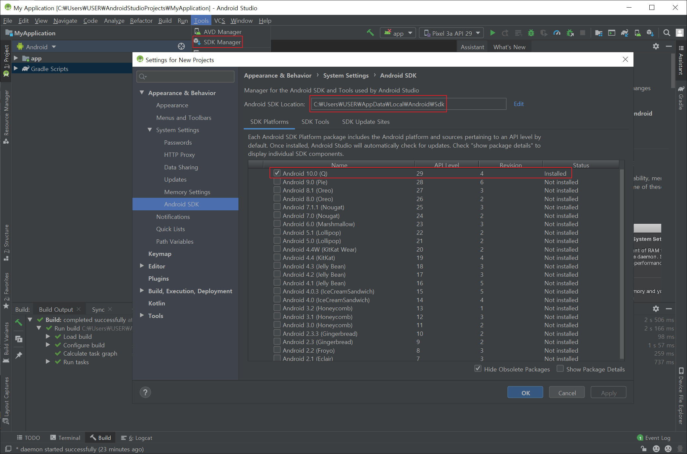Open AVD Manager phone icon in the toolbar
Screen dimensions: 687x454
pyautogui.click(x=637, y=33)
